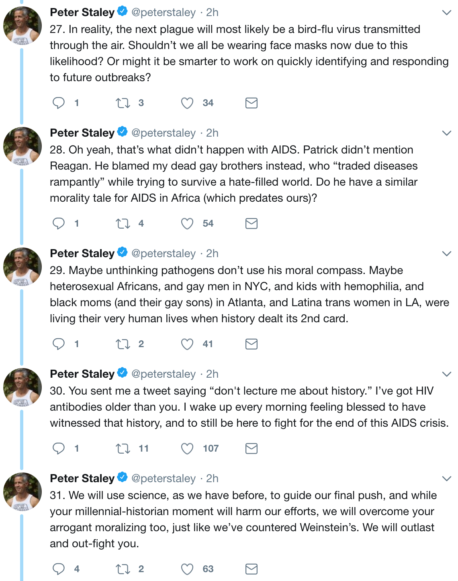
Task: Reply to tweet 27 about bird-flu
Action: point(59,103)
